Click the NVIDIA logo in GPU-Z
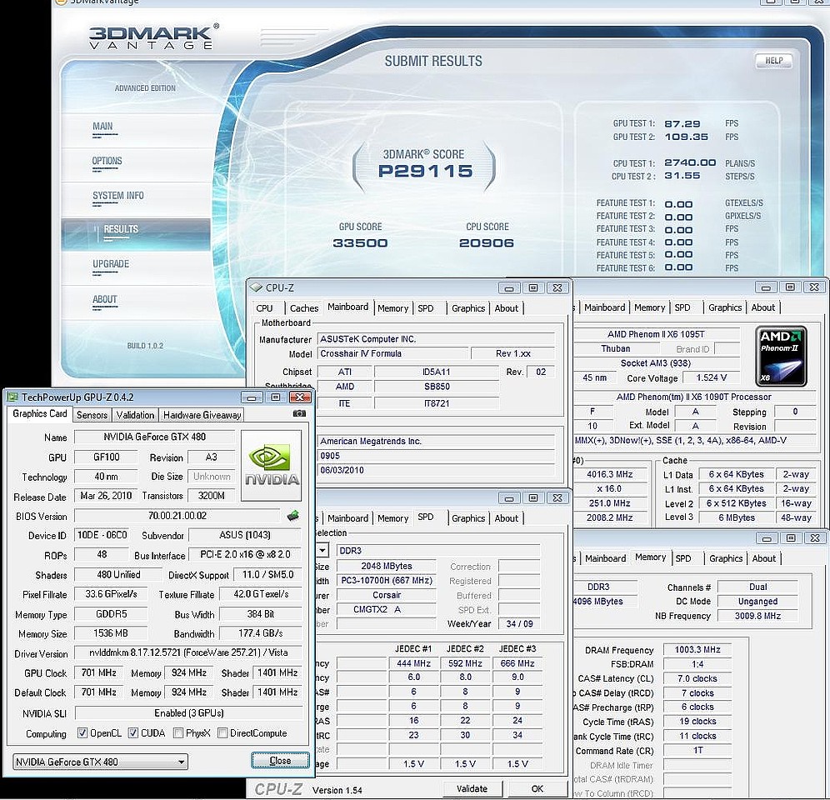 (271, 465)
